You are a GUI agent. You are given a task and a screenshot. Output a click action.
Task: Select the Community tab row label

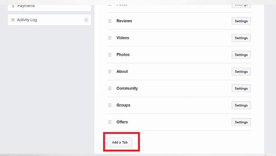coord(127,88)
